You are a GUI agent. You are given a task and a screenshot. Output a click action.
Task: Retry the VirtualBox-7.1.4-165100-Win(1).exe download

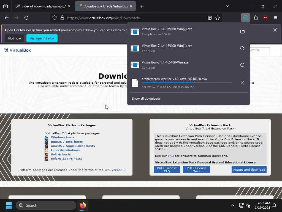pyautogui.click(x=242, y=48)
